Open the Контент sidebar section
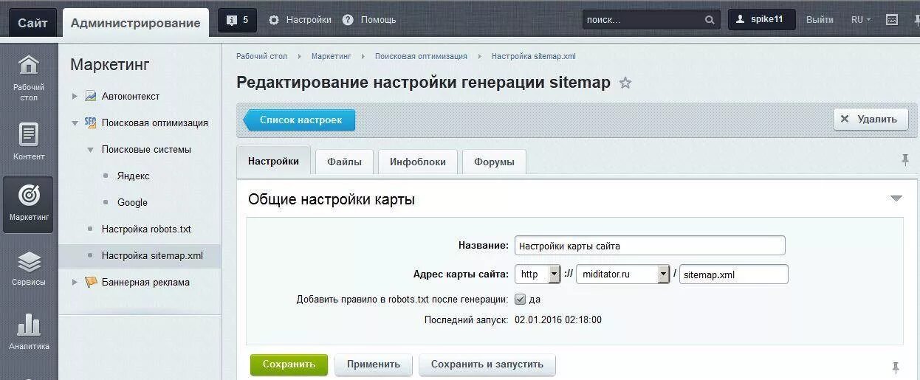This screenshot has width=920, height=380. click(28, 142)
